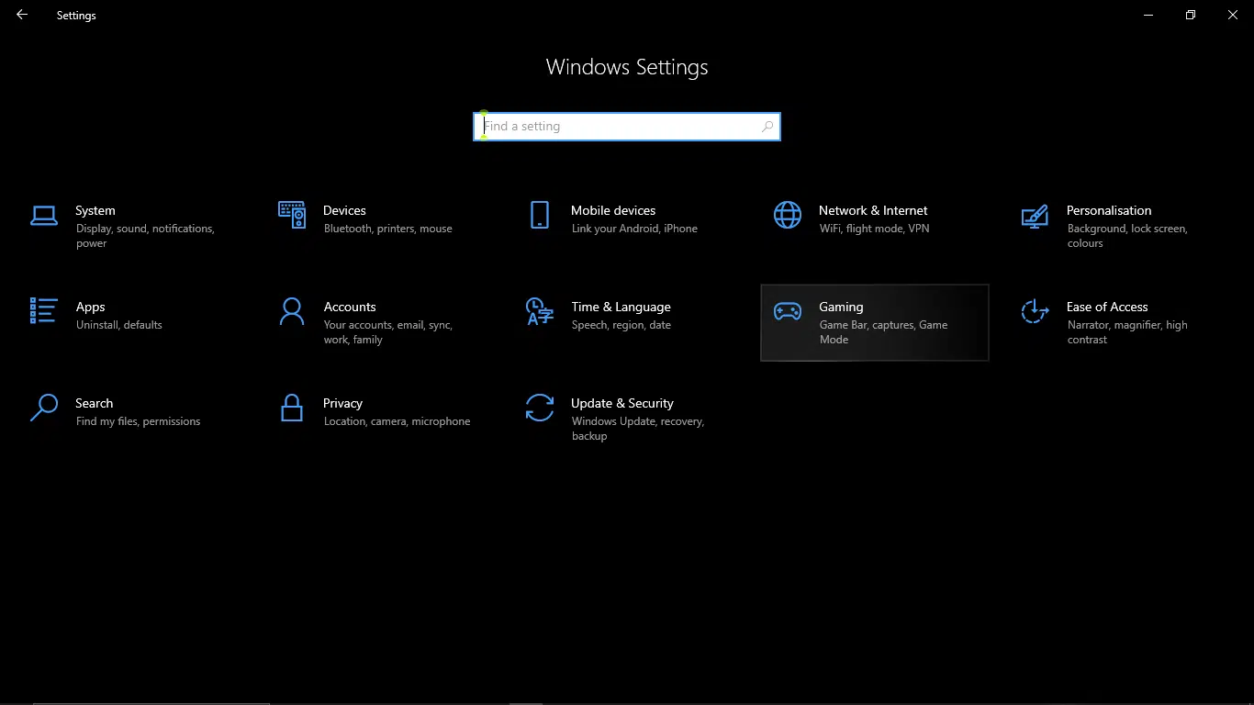1254x705 pixels.
Task: Open the Apps list icon
Action: tap(44, 311)
